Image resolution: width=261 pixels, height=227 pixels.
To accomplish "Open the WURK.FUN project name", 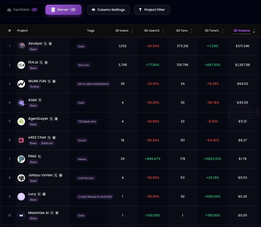I will pos(37,81).
